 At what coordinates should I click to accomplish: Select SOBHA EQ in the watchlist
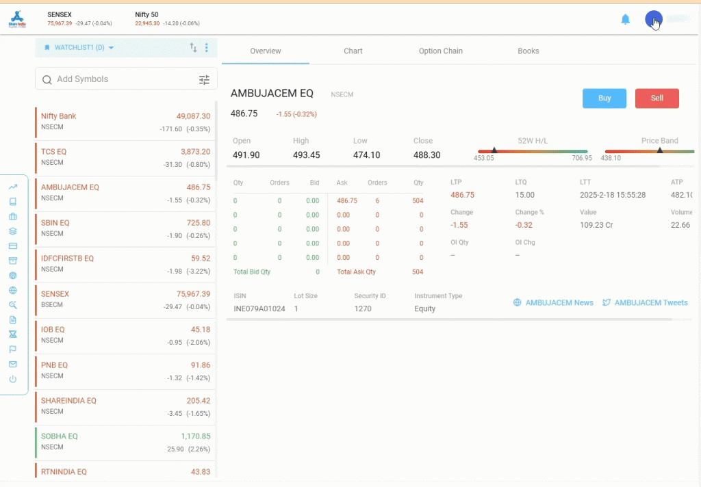(x=125, y=443)
